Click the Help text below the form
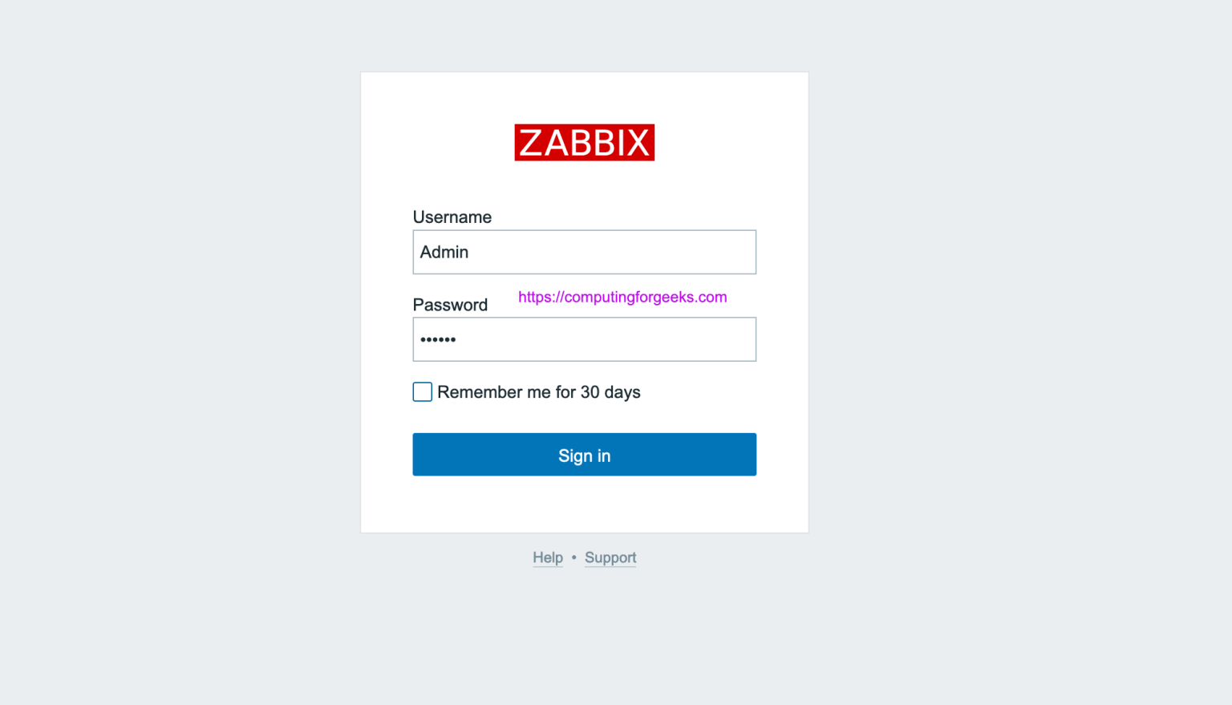The image size is (1232, 705). click(548, 557)
